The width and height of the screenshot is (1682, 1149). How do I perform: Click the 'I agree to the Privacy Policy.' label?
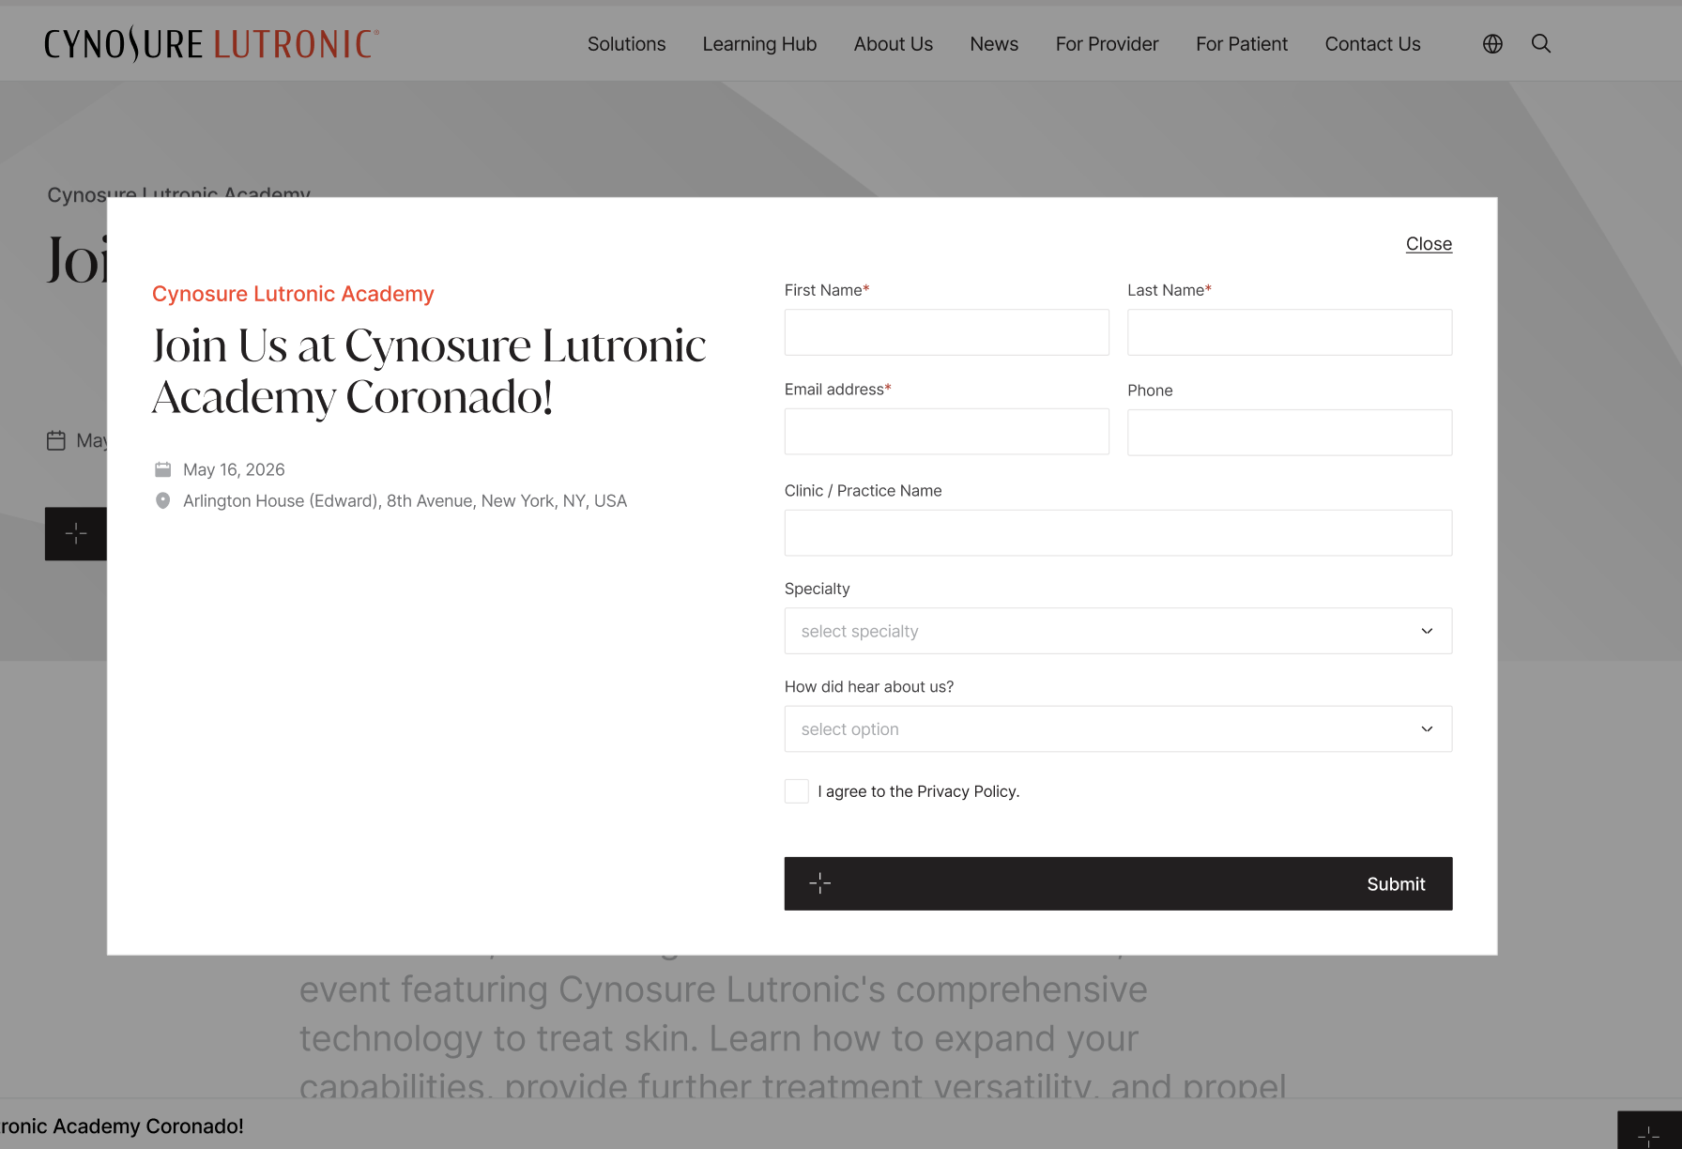click(x=918, y=791)
